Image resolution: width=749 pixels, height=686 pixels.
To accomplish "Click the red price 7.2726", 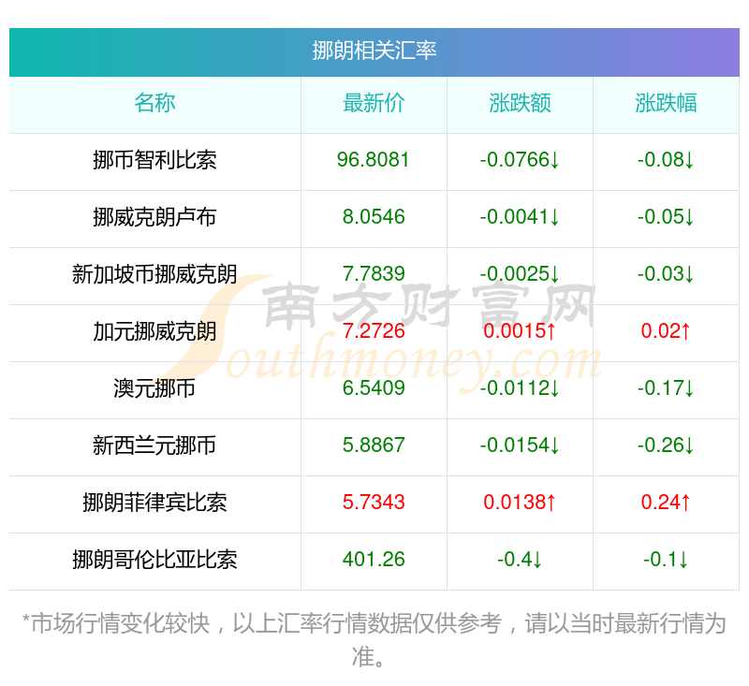I will point(374,330).
